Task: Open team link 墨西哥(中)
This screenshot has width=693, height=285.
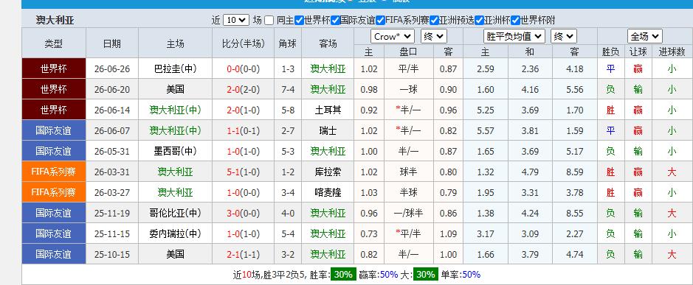Action: tap(176, 151)
